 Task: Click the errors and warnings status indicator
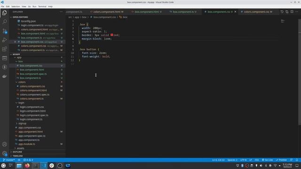point(28,160)
